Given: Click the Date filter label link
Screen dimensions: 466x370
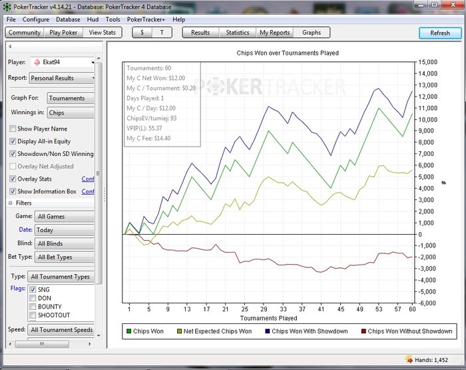Looking at the screenshot, I should 25,229.
